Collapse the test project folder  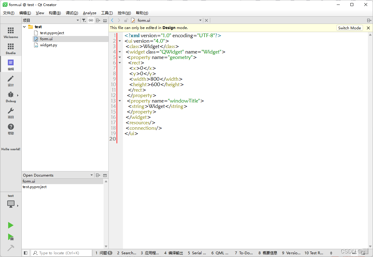point(24,27)
